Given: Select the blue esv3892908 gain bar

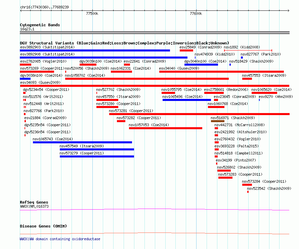Looking at the screenshot, I should click(x=103, y=58).
